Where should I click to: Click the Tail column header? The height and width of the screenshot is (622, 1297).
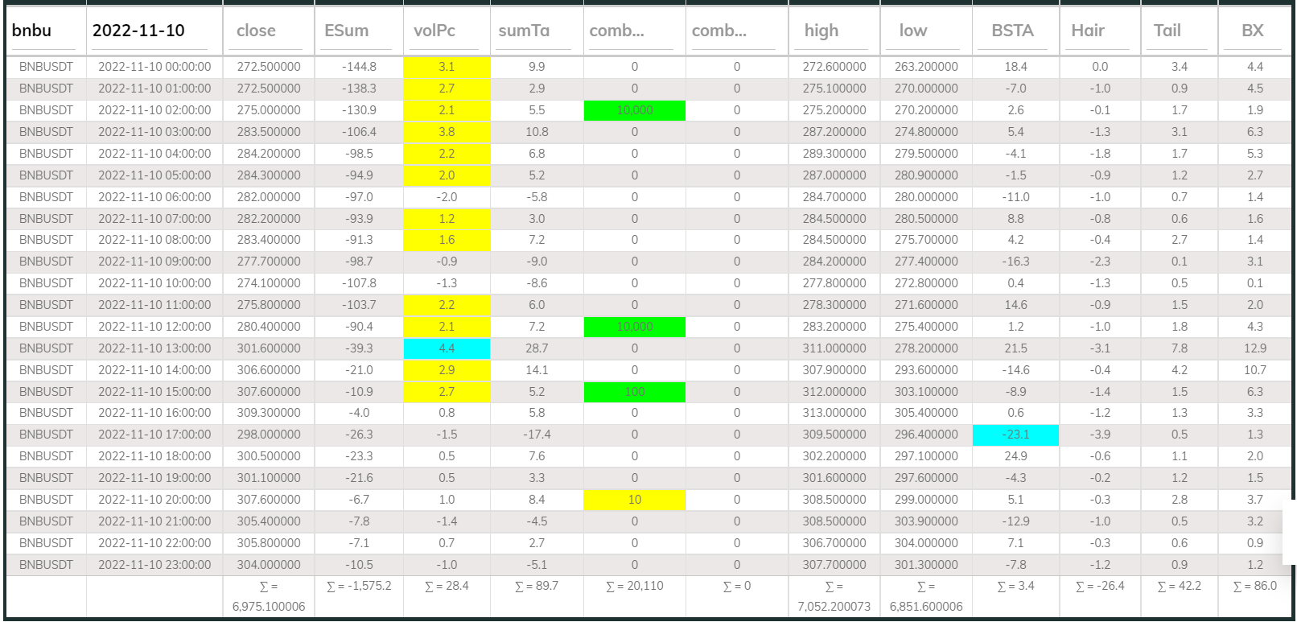1167,31
